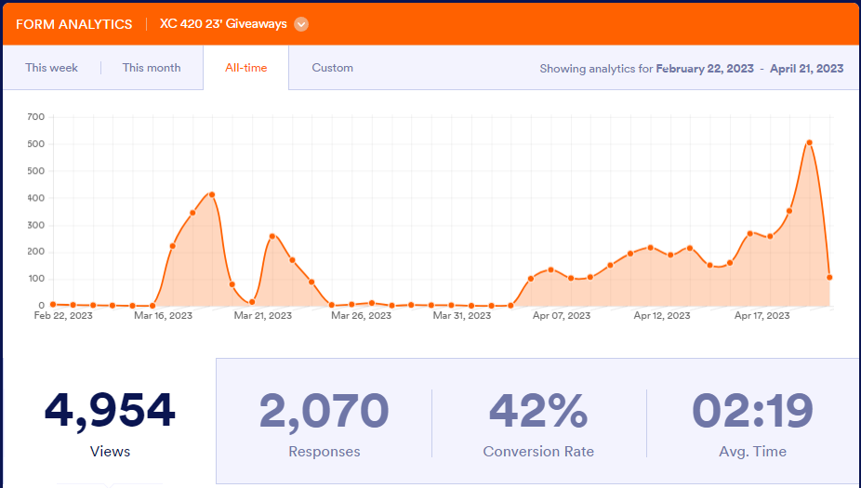The image size is (861, 488).
Task: Click the first data point above Feb 22, 2023
Action: tap(53, 304)
